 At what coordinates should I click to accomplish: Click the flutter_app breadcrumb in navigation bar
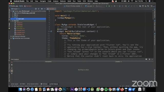click(x=14, y=6)
